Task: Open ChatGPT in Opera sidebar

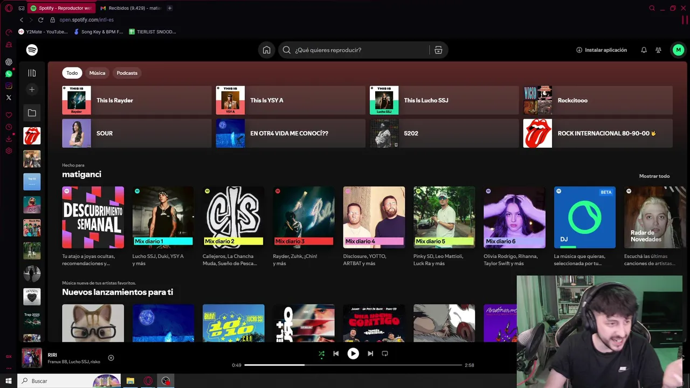Action: click(9, 62)
